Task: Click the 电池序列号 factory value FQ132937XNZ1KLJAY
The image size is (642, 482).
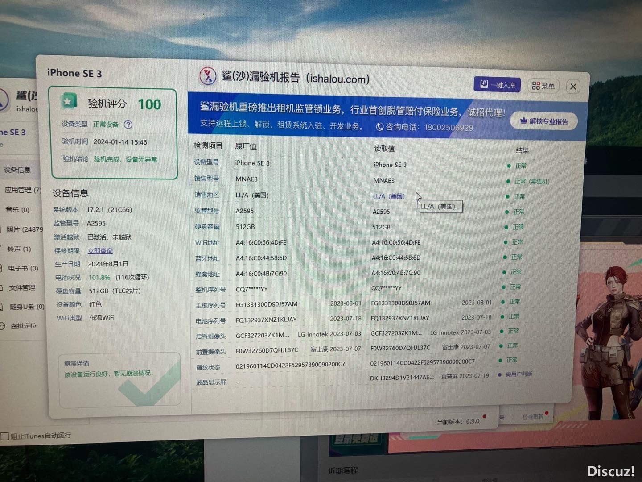Action: (266, 320)
